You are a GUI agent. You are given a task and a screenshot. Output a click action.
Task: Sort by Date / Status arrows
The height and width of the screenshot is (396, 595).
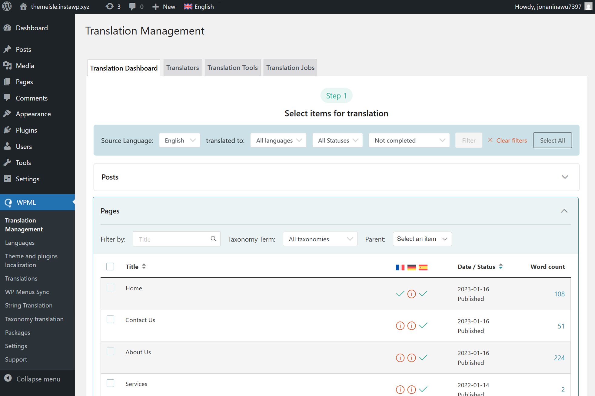click(501, 266)
